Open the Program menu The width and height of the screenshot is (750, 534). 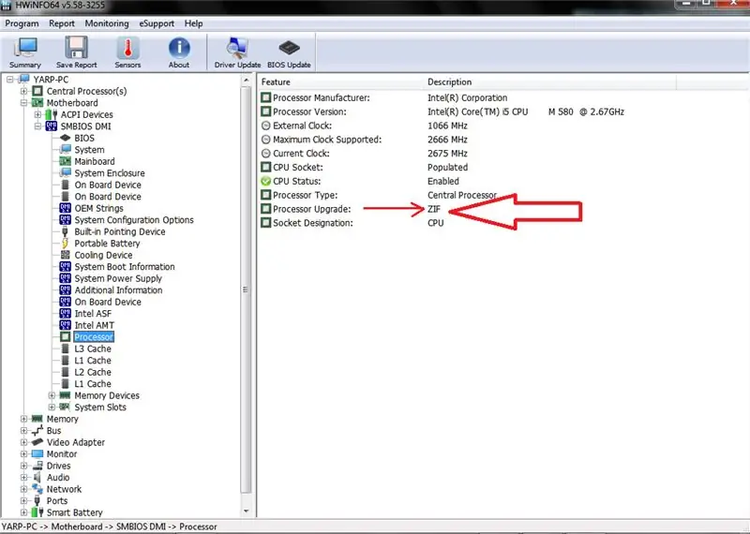(22, 23)
